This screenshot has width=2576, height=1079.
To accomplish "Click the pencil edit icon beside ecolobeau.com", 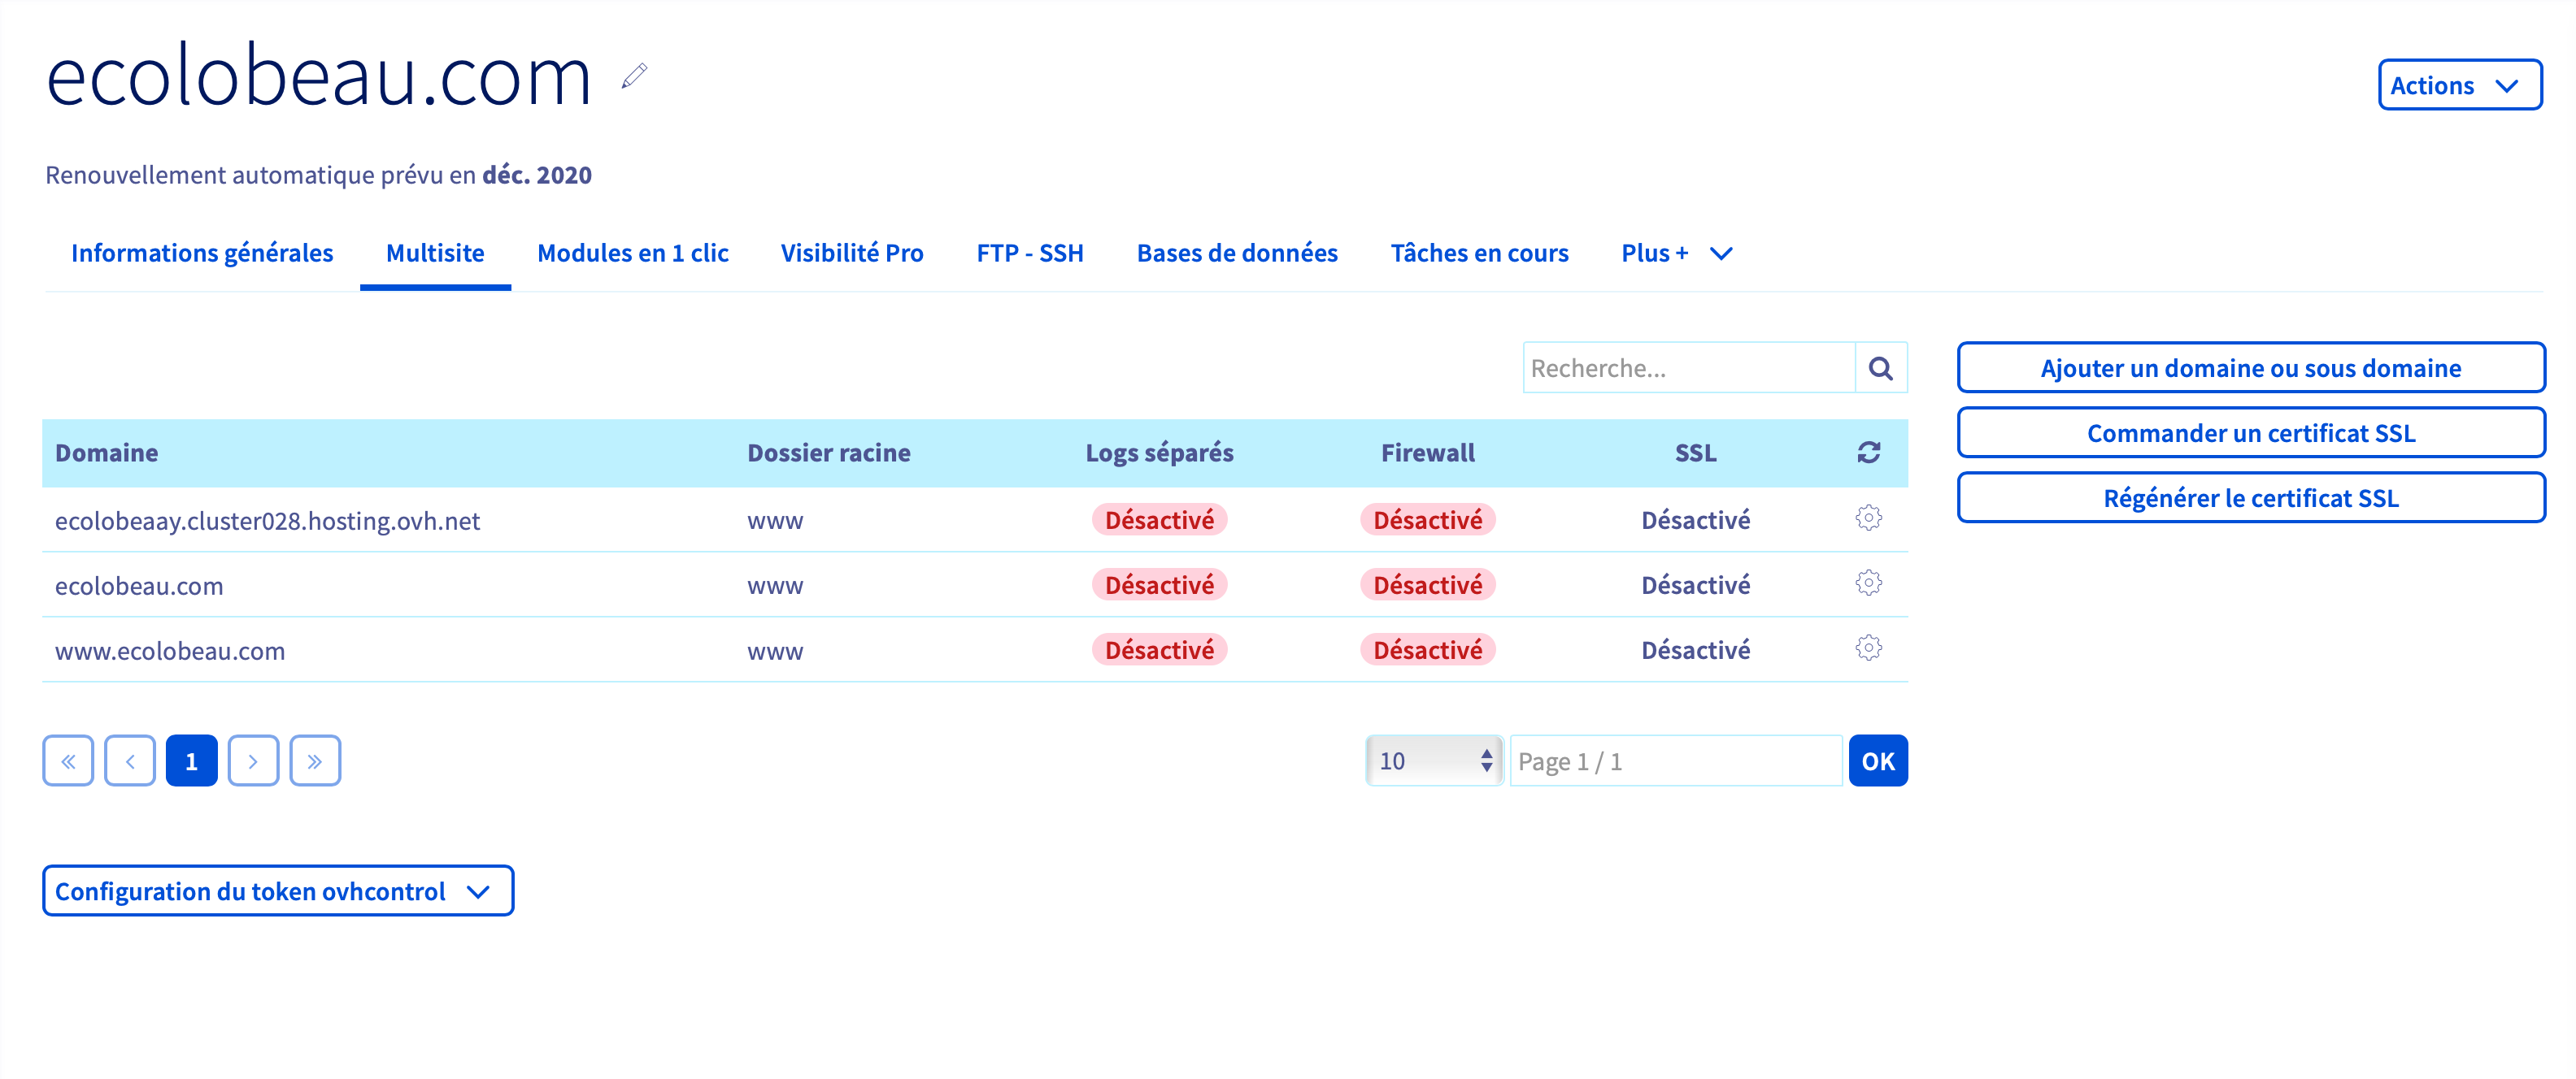I will 634,76.
